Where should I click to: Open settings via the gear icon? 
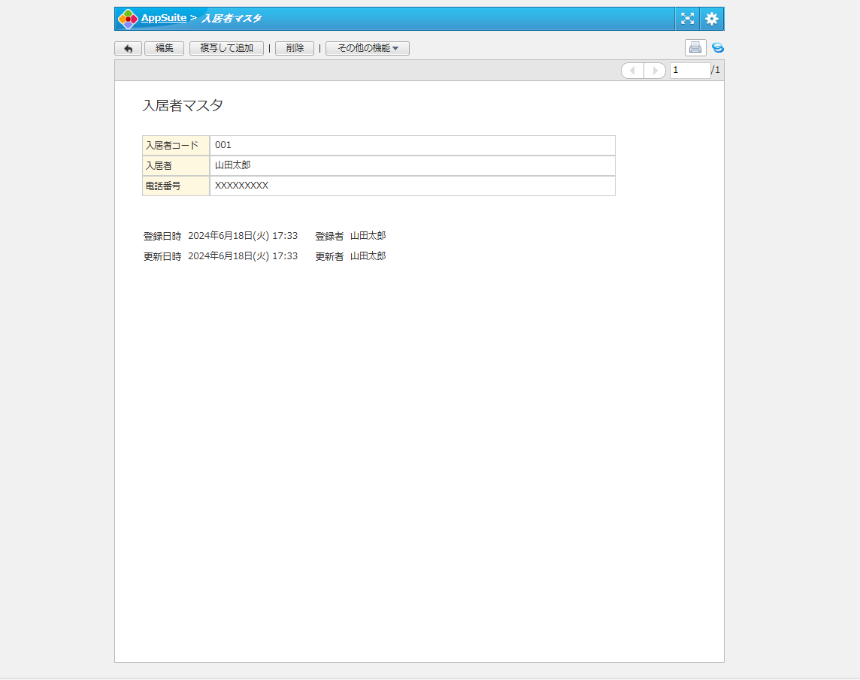point(712,19)
